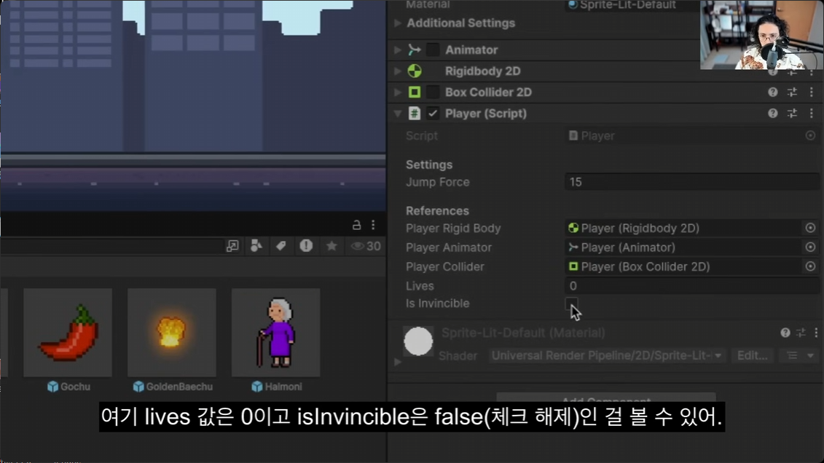The image size is (824, 463).
Task: Select the Gochu prefab thumbnail
Action: (x=68, y=332)
